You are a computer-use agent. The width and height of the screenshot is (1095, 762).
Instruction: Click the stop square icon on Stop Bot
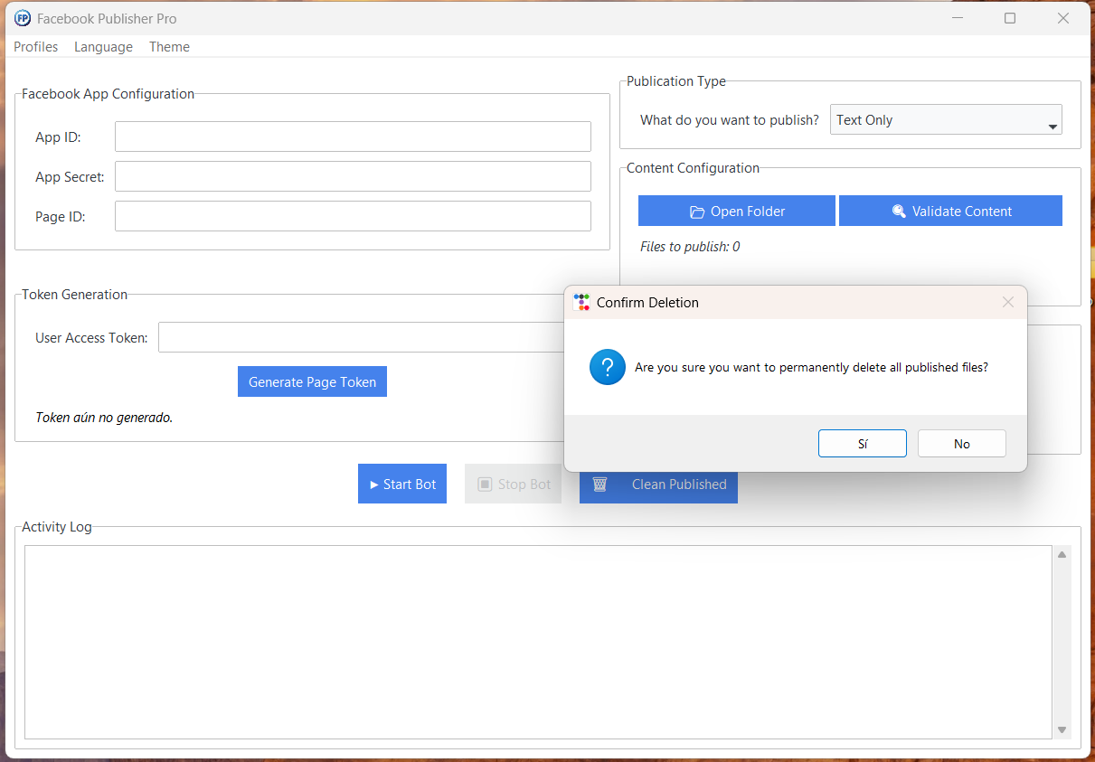485,484
